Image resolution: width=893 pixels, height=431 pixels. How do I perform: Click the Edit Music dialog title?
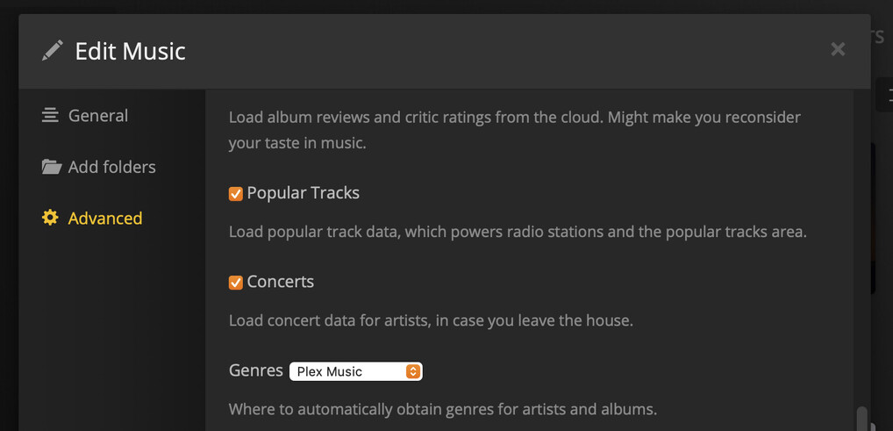130,51
